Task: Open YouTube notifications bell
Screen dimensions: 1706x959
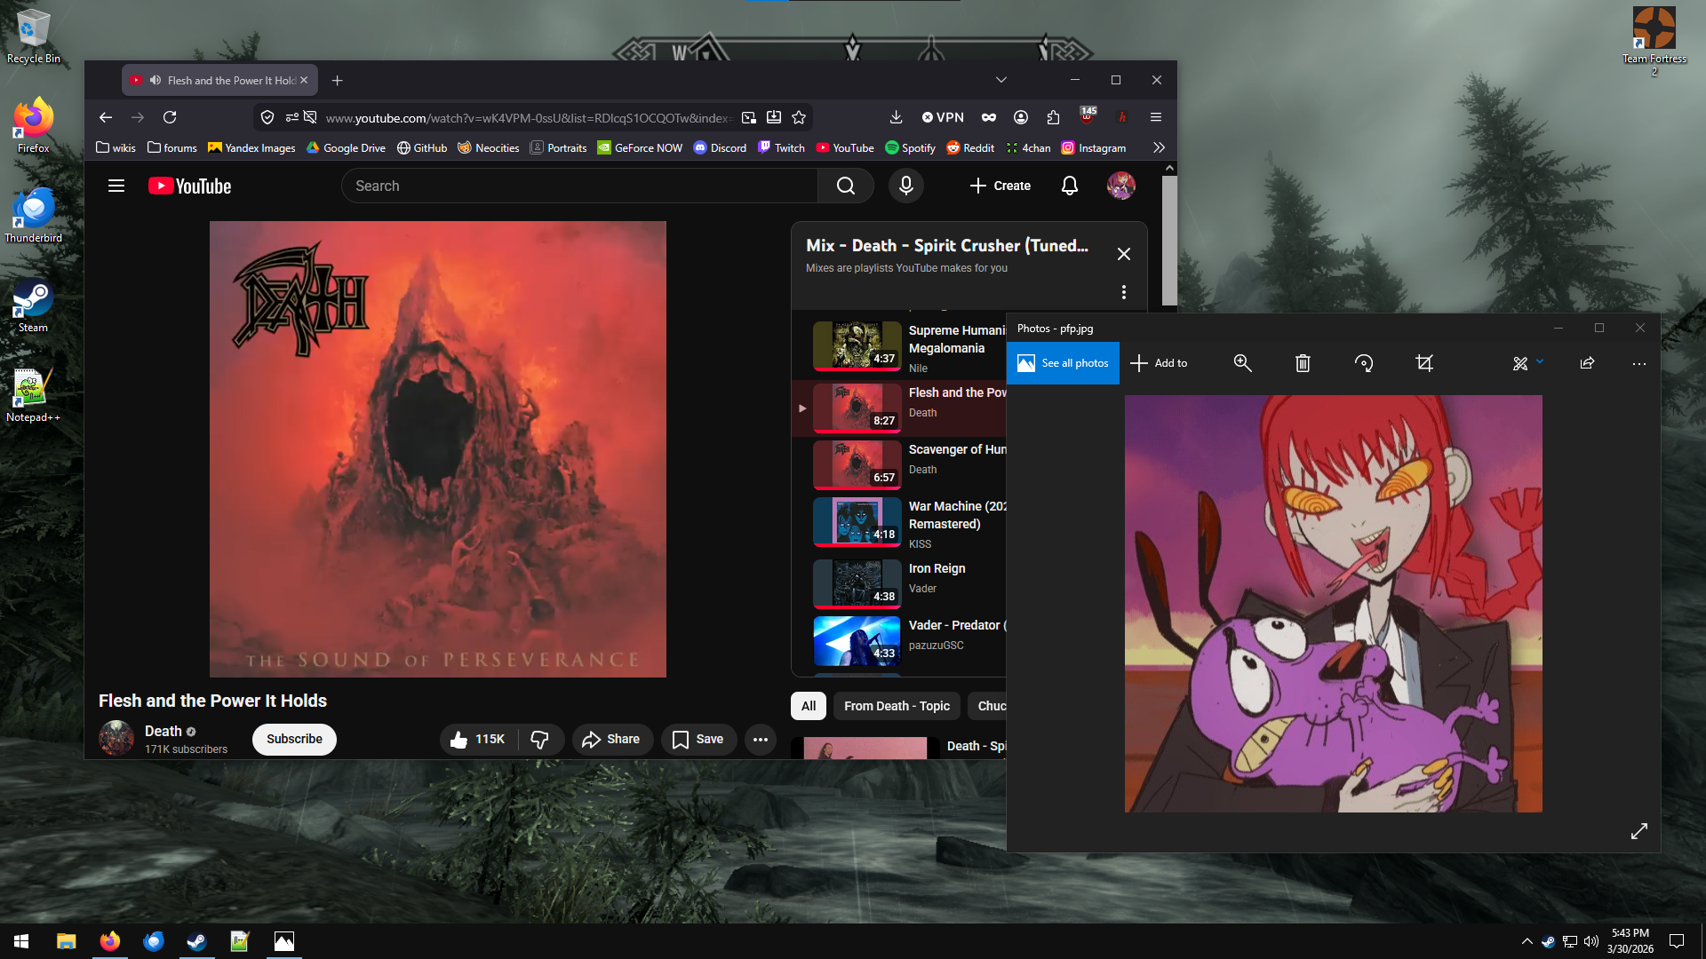Action: tap(1069, 186)
